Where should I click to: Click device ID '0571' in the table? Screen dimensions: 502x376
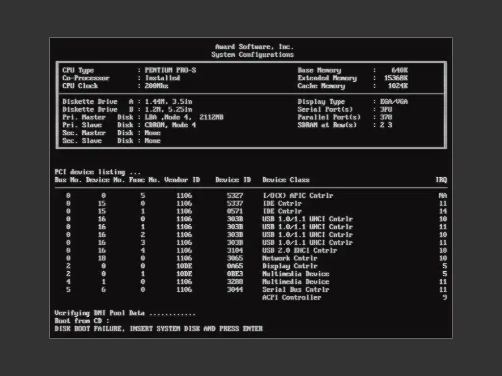coord(235,211)
